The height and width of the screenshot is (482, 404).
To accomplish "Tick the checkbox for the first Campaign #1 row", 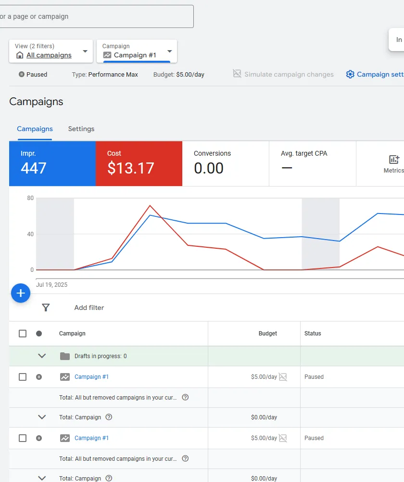I will tap(23, 377).
